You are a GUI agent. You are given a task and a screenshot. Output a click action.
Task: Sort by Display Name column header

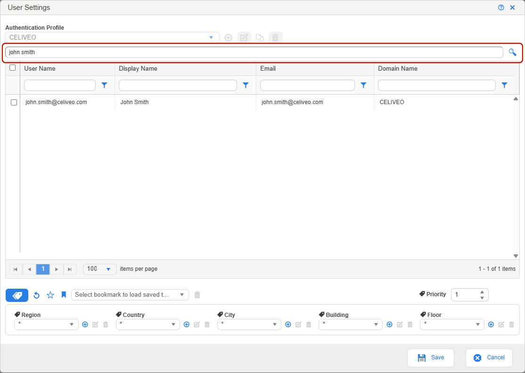(138, 68)
